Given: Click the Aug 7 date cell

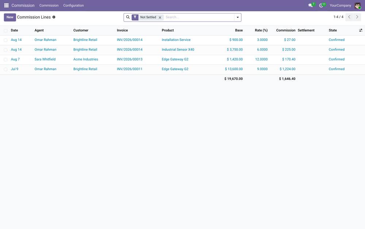Looking at the screenshot, I should click(15, 60).
